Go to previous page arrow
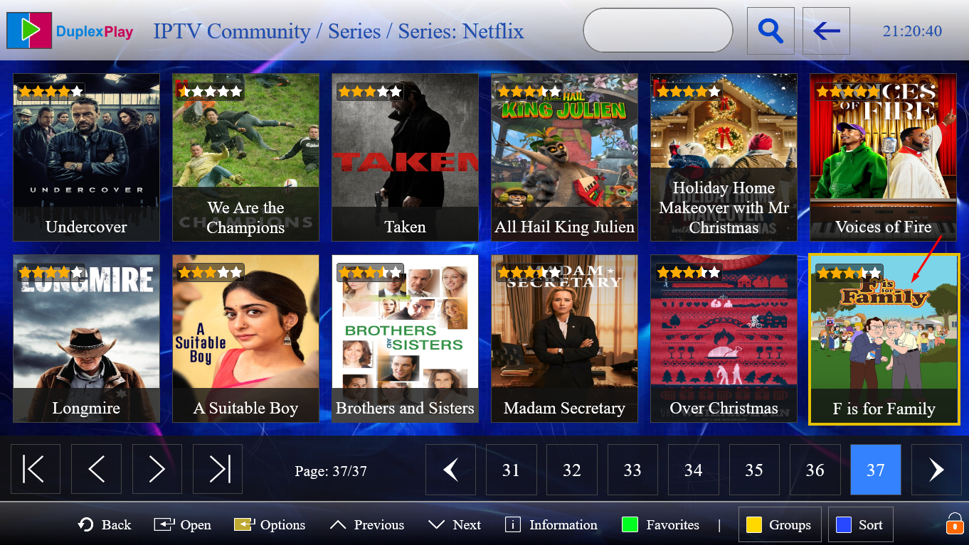The height and width of the screenshot is (545, 969). click(x=96, y=470)
